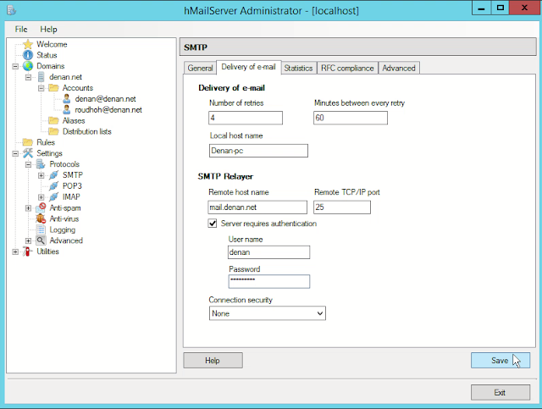542x409 pixels.
Task: Click the Local host name field
Action: pos(258,151)
